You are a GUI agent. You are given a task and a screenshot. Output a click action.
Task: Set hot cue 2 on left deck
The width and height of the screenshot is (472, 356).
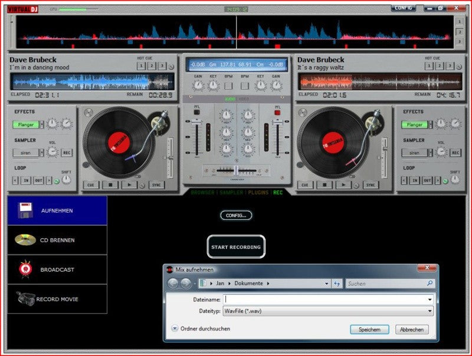(152, 66)
